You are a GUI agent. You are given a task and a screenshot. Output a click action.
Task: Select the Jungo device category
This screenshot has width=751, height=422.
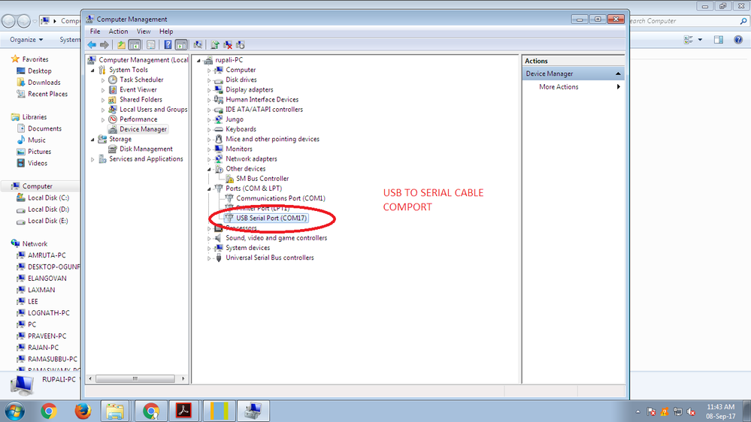tap(235, 119)
